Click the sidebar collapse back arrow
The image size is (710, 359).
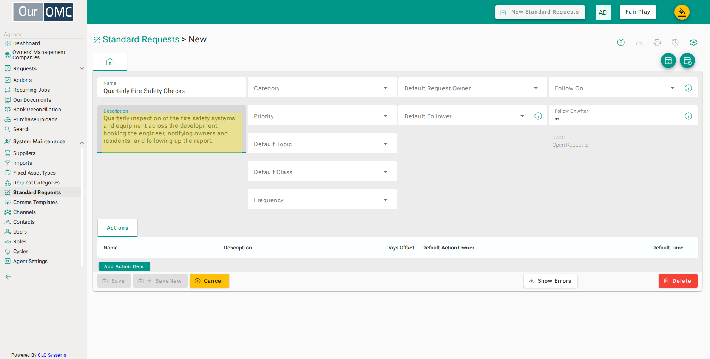[x=8, y=277]
